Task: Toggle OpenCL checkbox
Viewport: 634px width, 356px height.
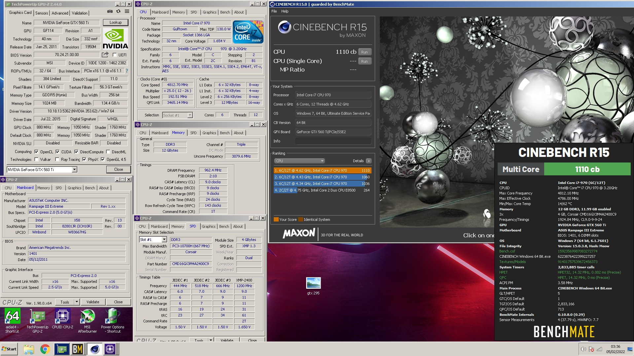Action: 36,152
